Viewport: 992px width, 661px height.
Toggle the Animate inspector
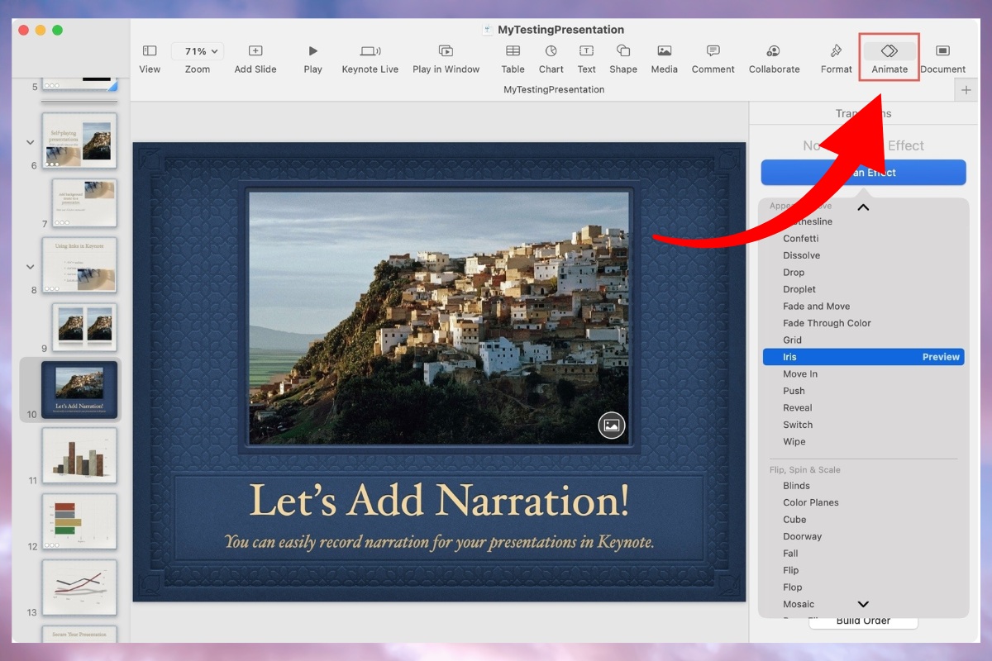click(x=889, y=51)
